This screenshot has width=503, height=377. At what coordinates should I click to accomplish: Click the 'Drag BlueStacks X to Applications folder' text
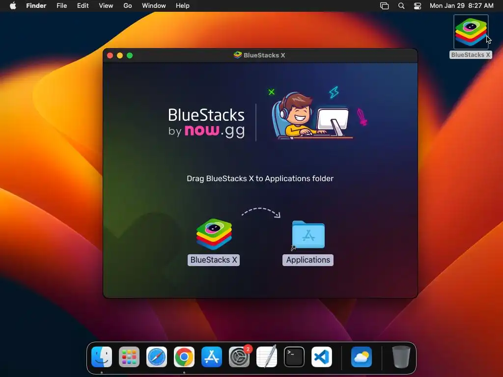click(x=260, y=179)
